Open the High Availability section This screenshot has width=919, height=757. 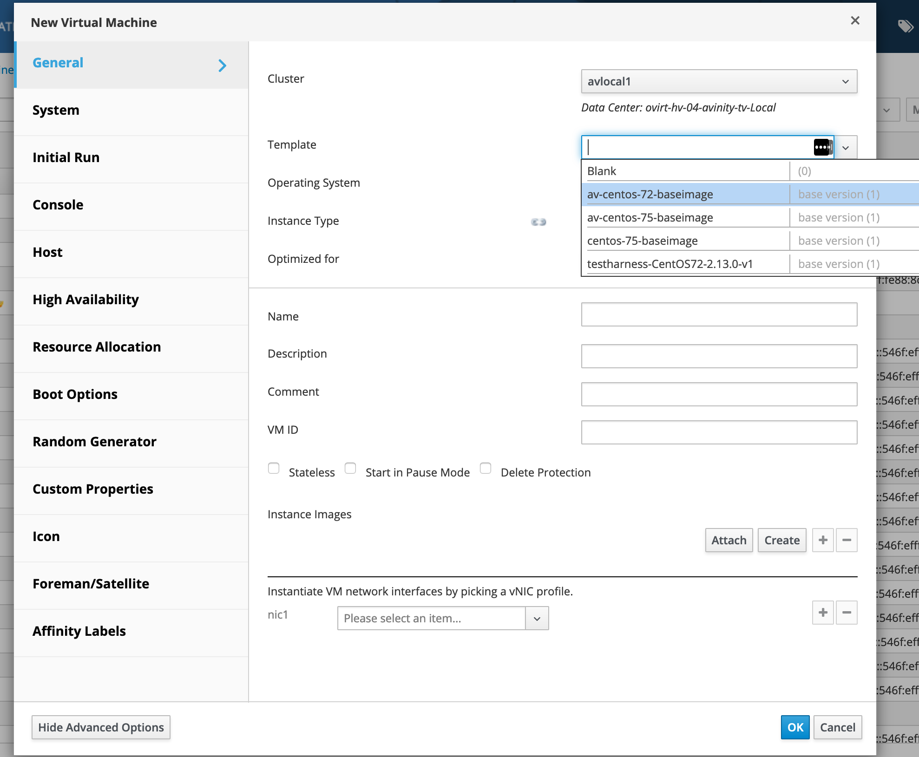(x=85, y=300)
